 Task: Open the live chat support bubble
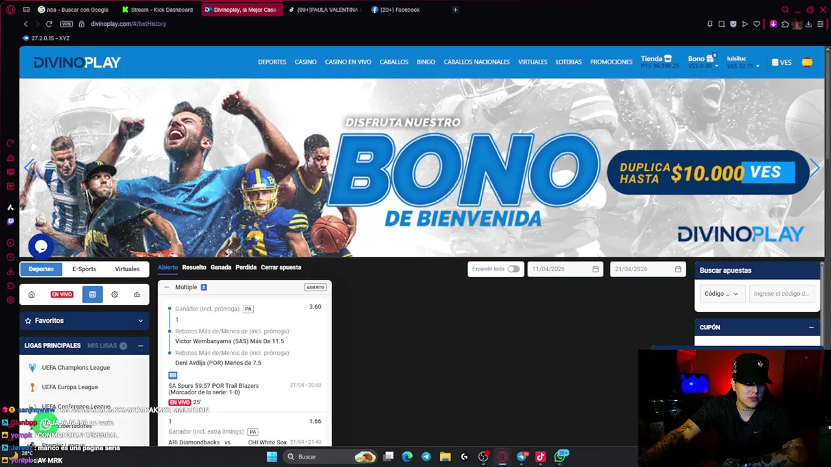click(41, 246)
